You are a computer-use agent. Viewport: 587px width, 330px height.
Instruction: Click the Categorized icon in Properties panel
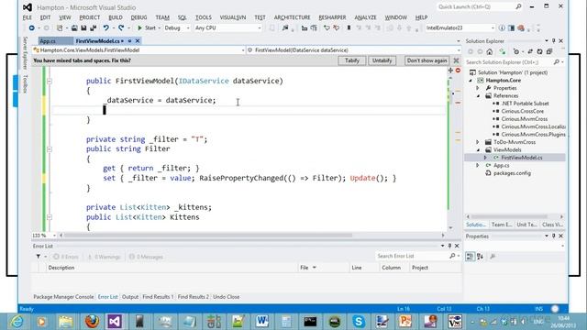(x=471, y=257)
